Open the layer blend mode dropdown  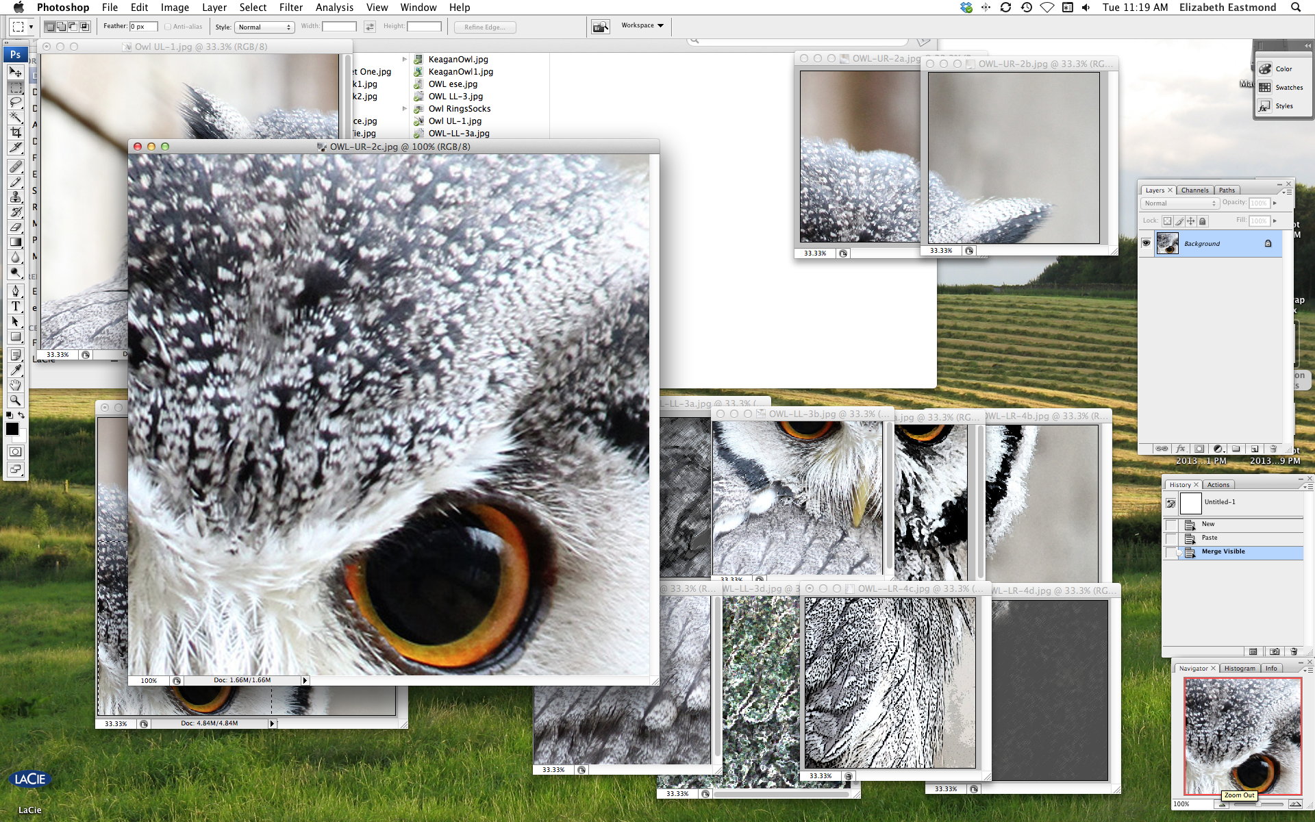coord(1179,203)
